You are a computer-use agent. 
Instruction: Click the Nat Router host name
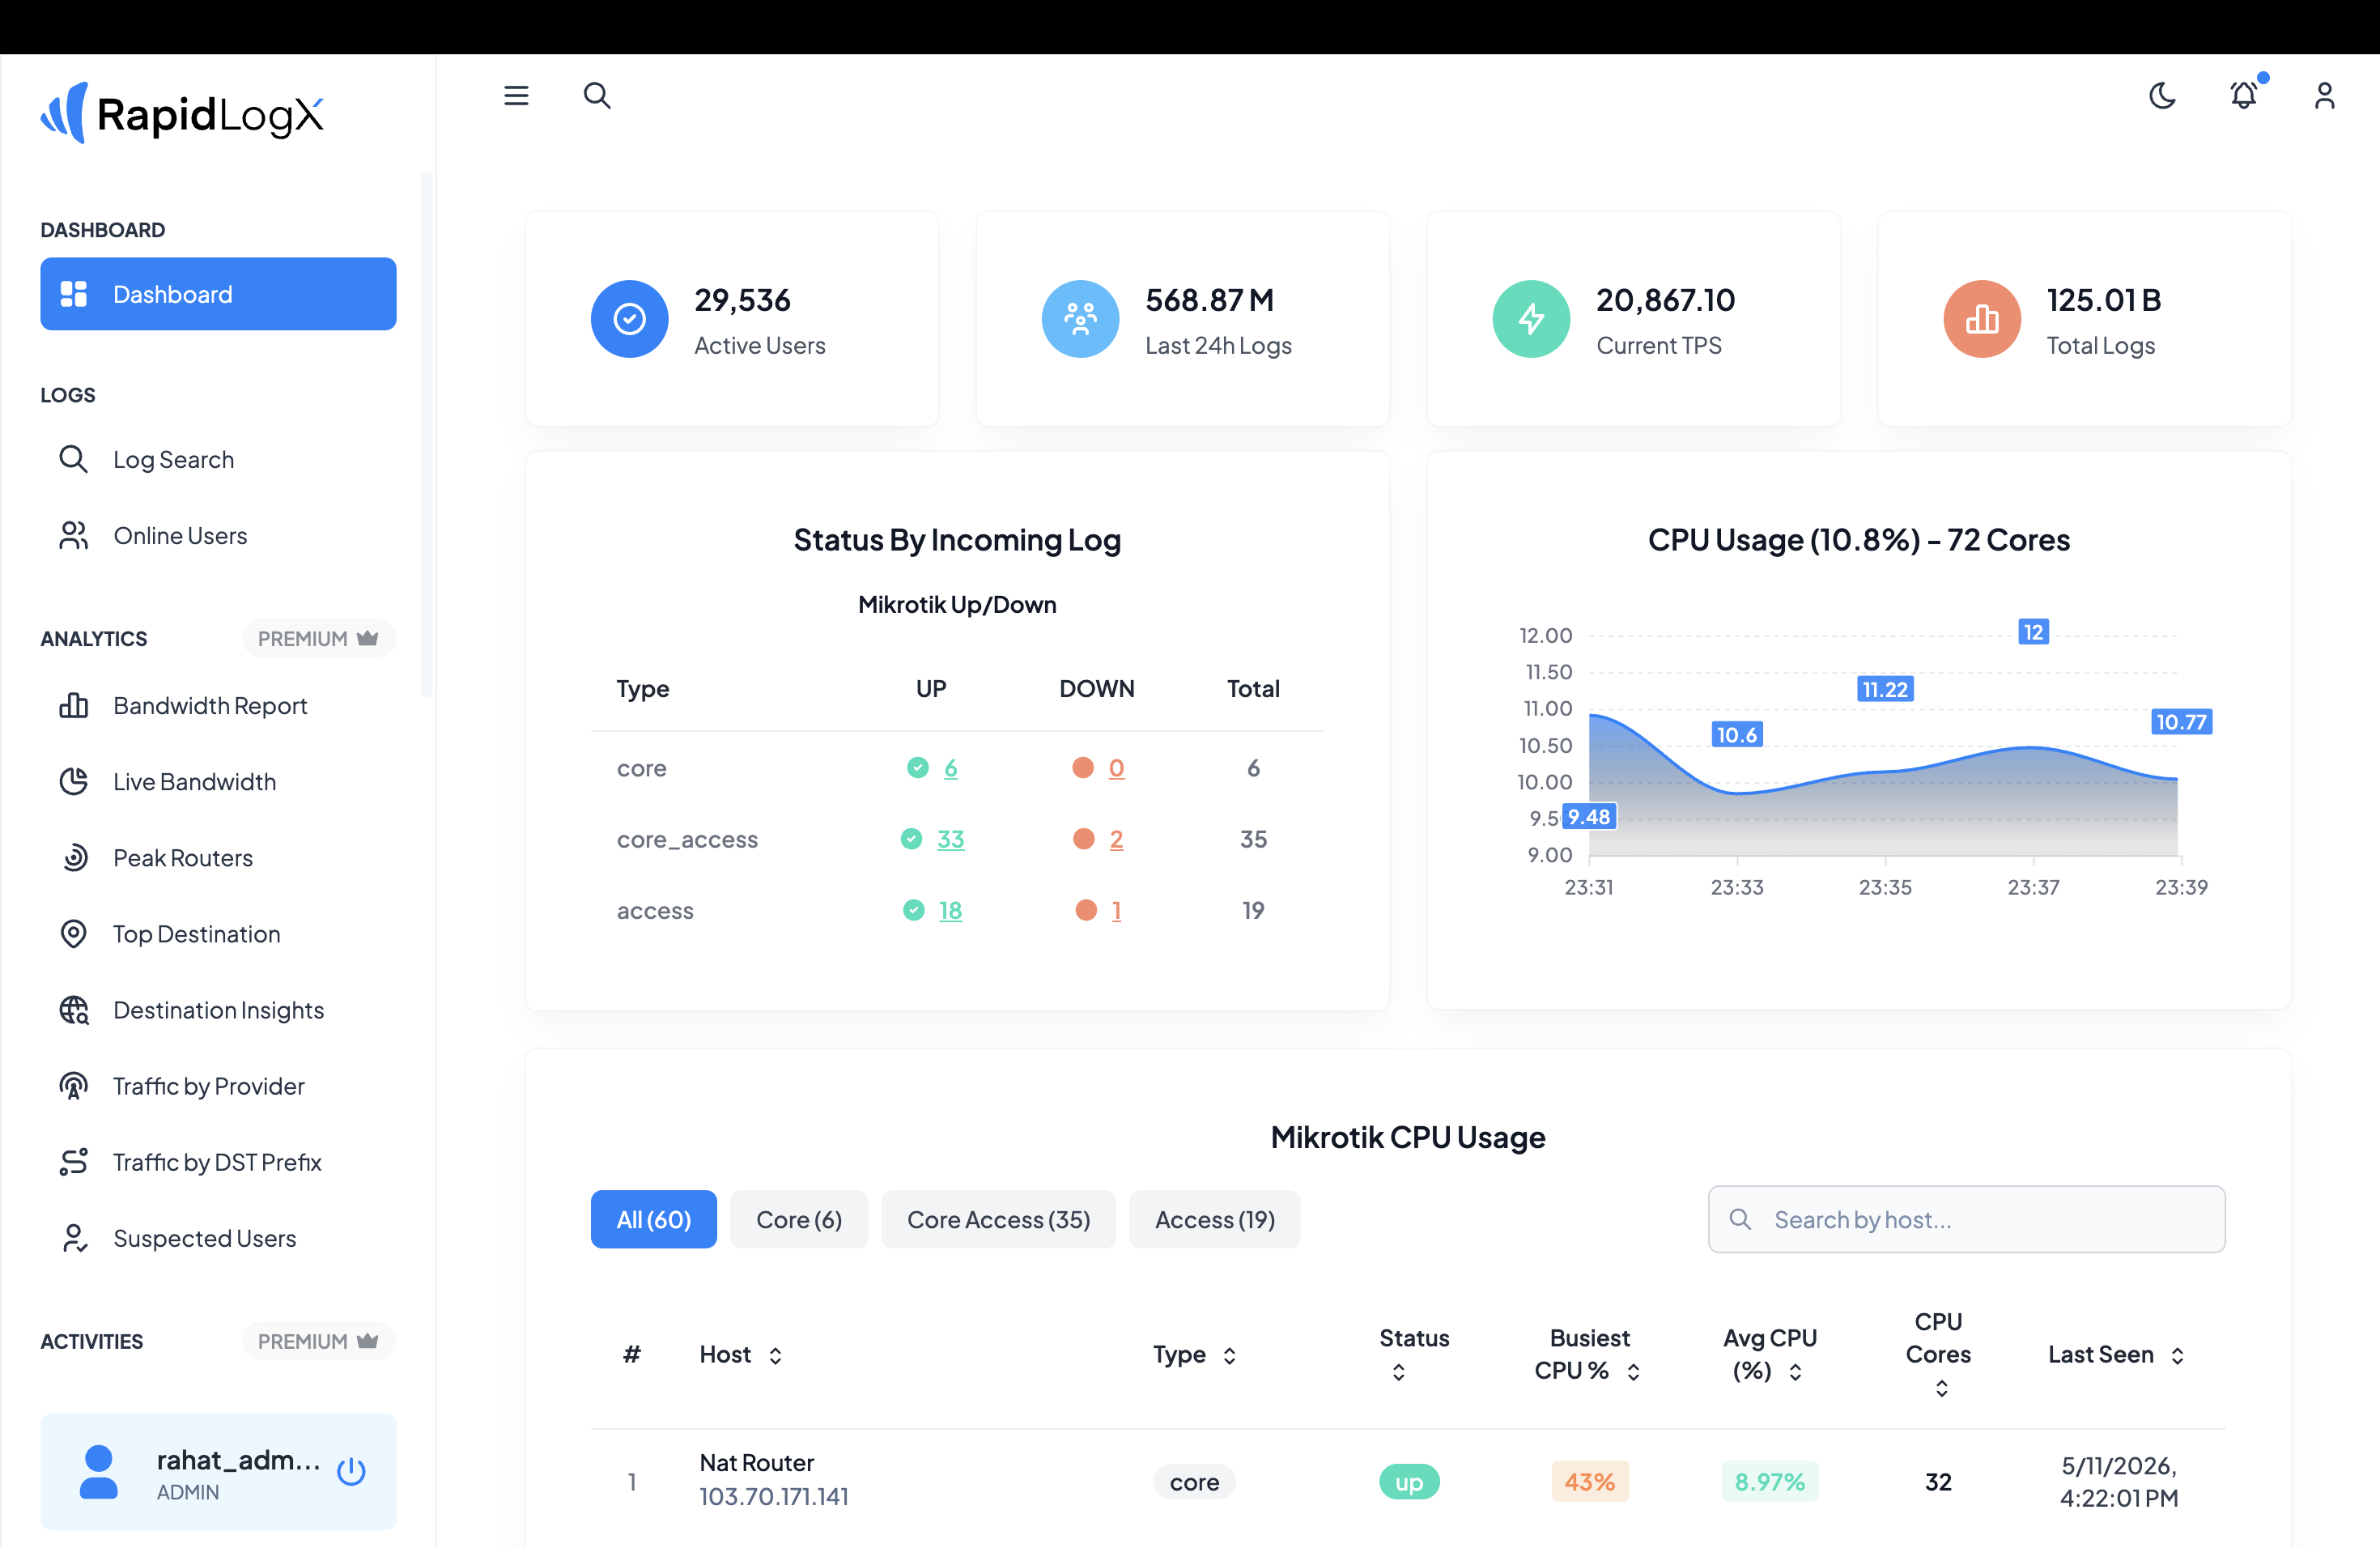[757, 1463]
